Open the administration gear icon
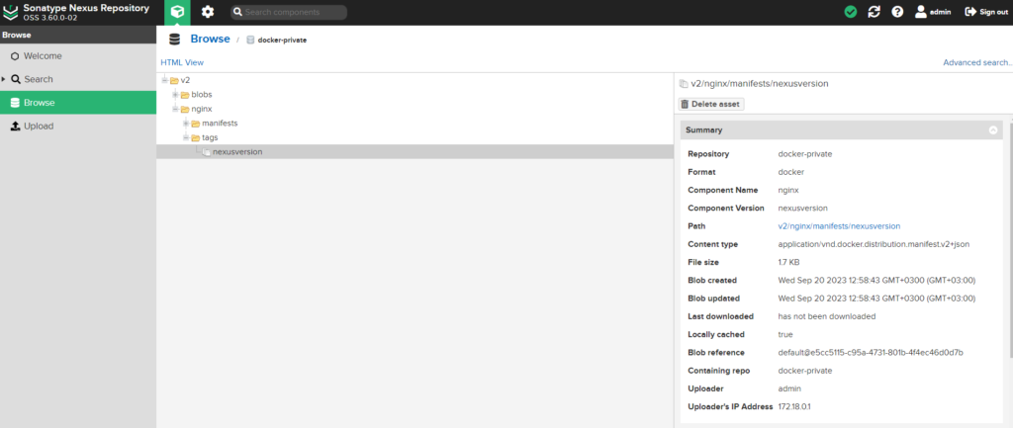Screen dimensions: 1013x428 click(208, 12)
